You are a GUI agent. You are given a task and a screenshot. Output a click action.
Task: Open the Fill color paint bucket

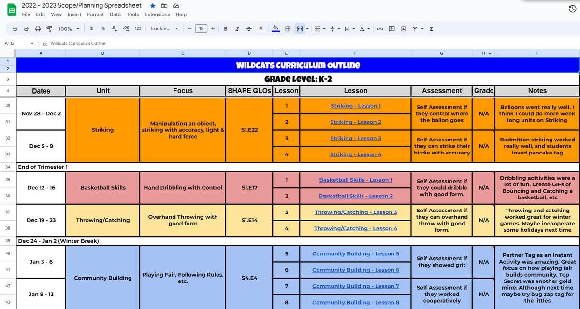click(275, 28)
